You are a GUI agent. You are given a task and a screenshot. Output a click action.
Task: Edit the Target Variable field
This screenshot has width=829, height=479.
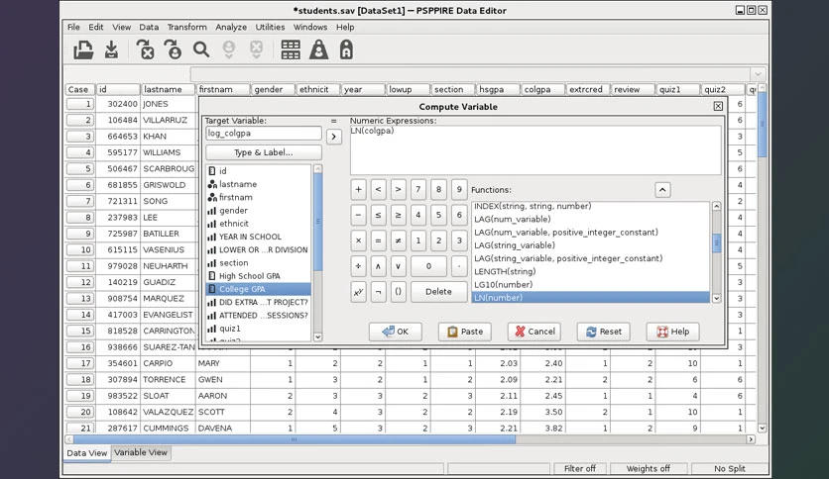coord(264,133)
